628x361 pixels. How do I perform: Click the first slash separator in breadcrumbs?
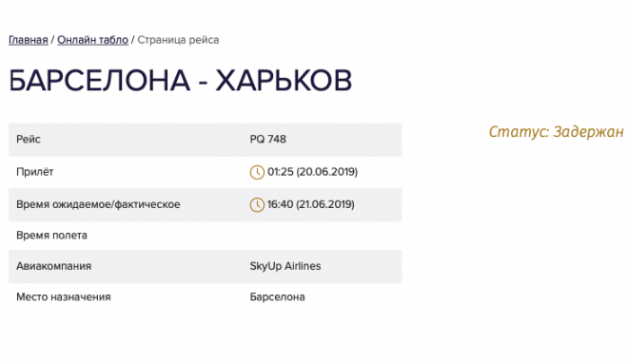(x=52, y=40)
